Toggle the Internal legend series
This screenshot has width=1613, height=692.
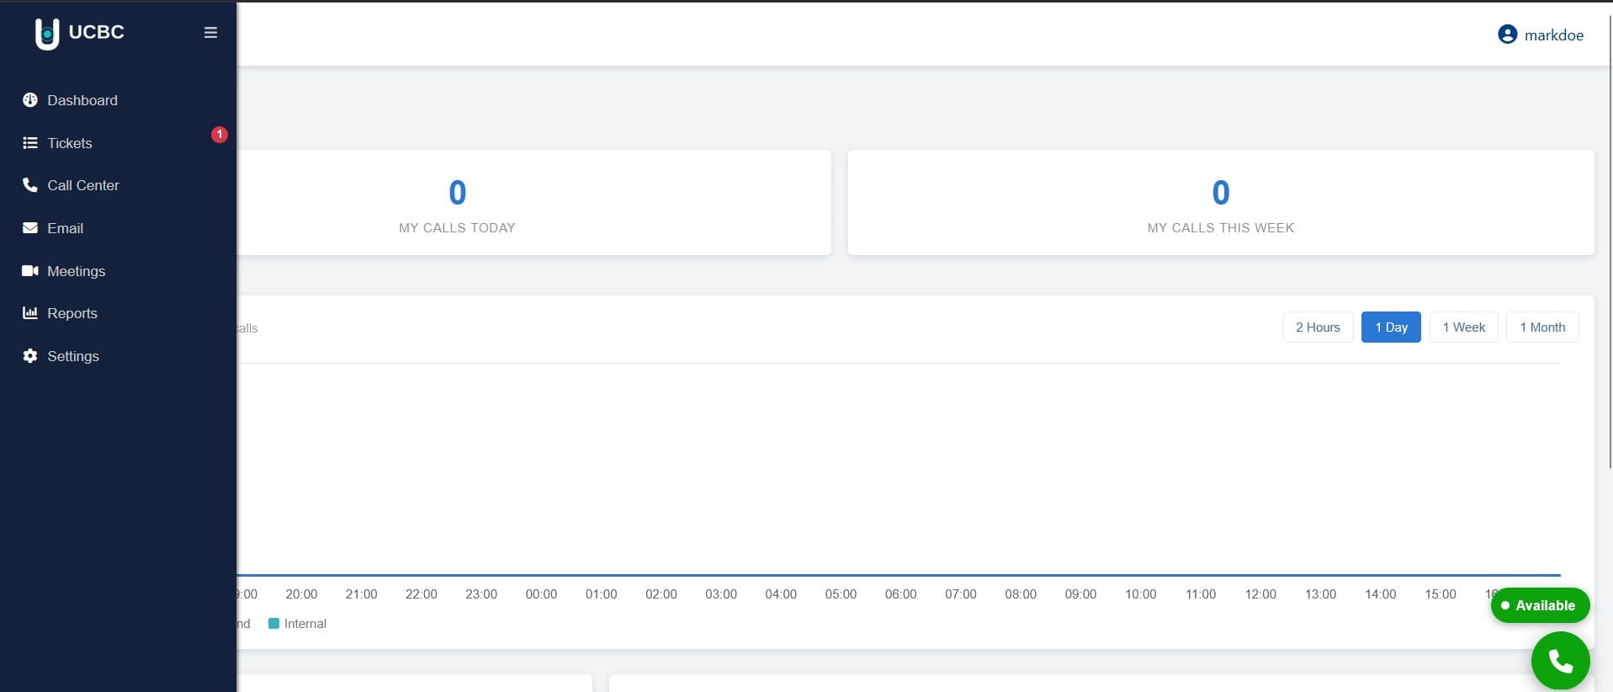coord(297,624)
